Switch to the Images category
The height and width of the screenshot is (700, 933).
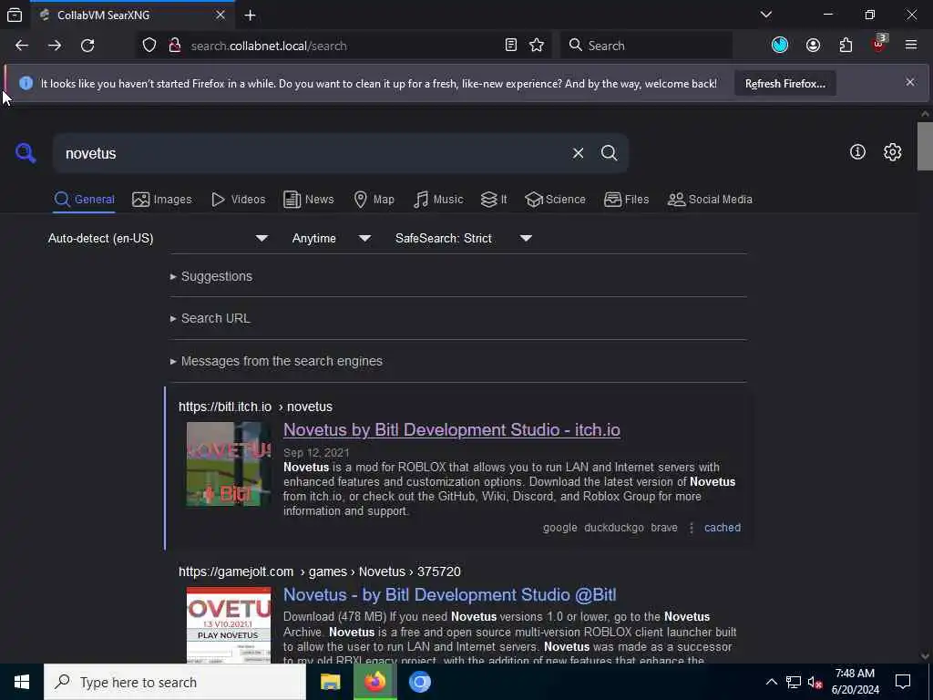tap(162, 200)
